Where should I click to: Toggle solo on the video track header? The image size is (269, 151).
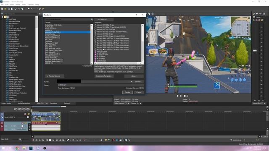(29, 114)
